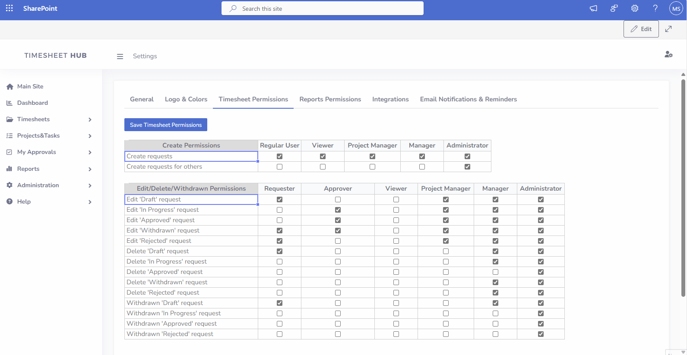
Task: Toggle the hamburger menu next to Settings
Action: 120,57
